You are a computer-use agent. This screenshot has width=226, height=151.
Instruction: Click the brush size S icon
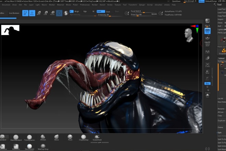[127, 13]
